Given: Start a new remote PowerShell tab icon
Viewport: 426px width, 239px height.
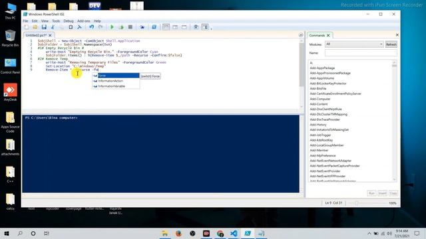Looking at the screenshot, I should [x=142, y=27].
